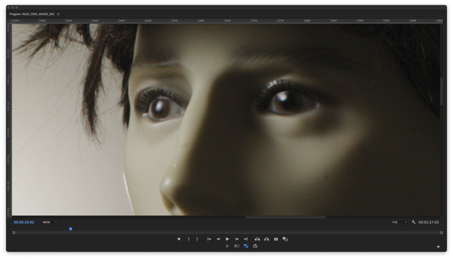Jump to the Out point
Image resolution: width=453 pixels, height=259 pixels.
(246, 239)
